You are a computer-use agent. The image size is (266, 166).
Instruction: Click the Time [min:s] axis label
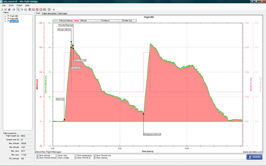[147, 151]
